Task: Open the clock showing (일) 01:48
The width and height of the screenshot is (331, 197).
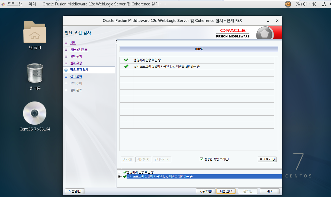Action: 306,4
